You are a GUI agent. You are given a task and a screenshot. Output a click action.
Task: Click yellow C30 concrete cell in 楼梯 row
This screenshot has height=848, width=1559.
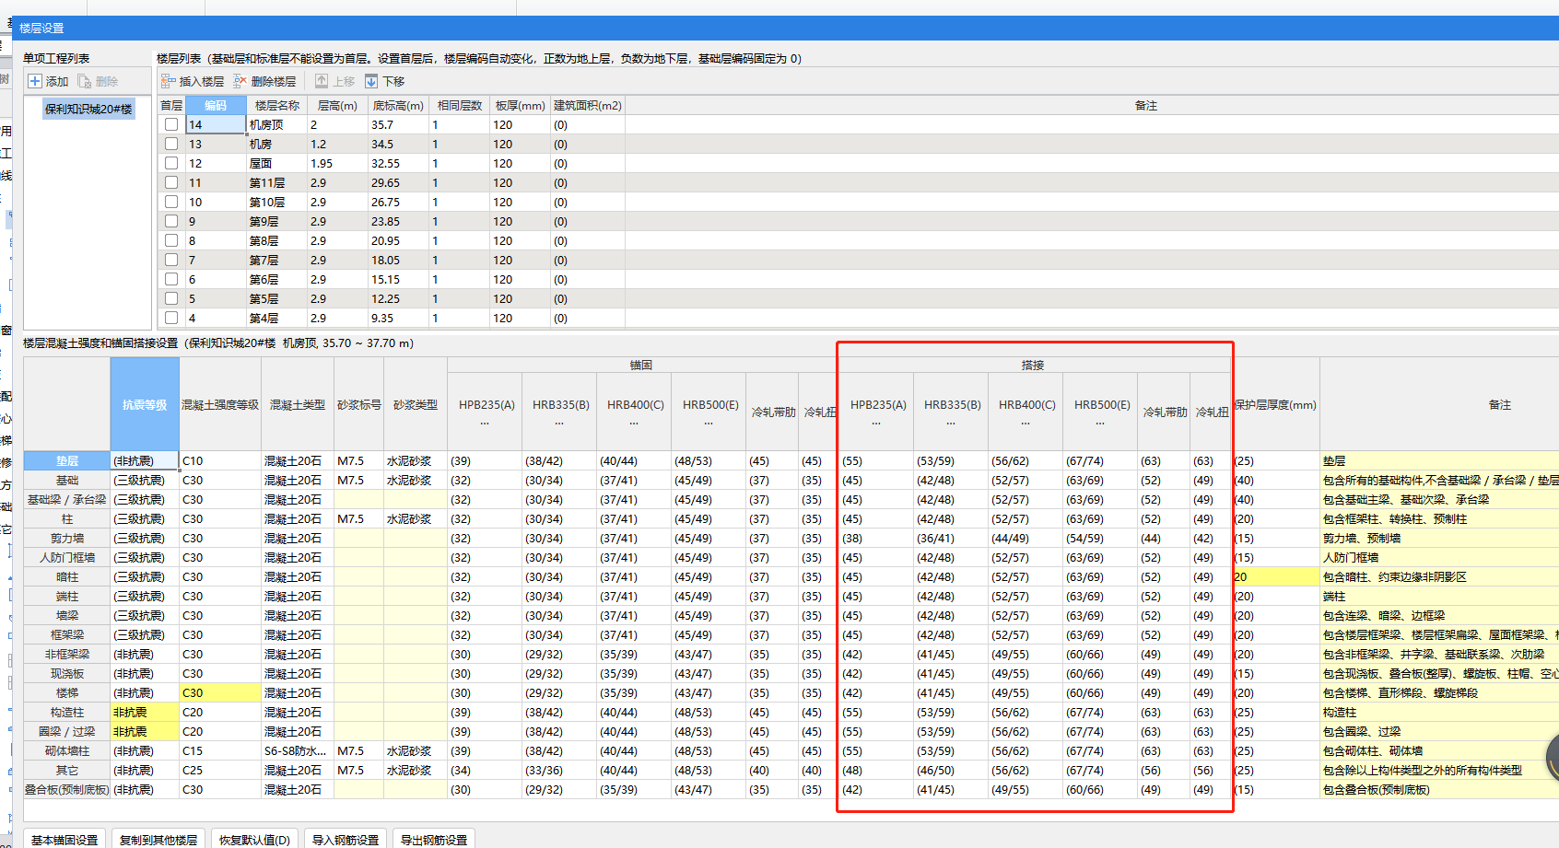(220, 692)
